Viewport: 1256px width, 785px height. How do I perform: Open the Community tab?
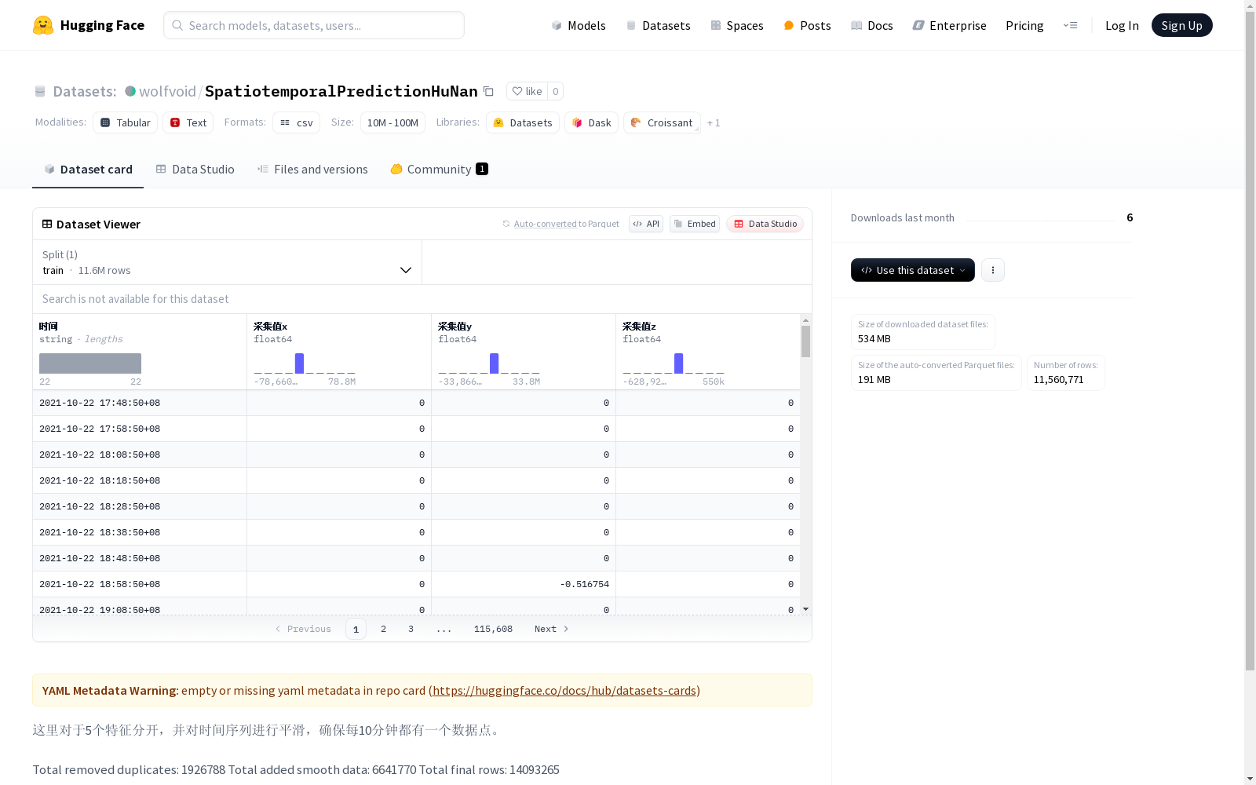pos(440,169)
